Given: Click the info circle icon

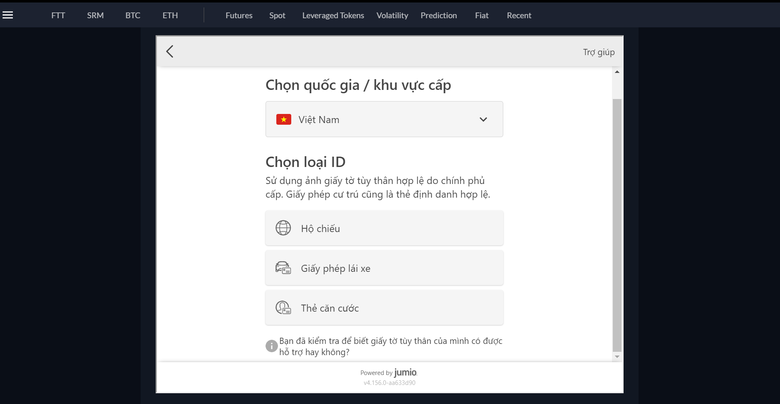Looking at the screenshot, I should pos(271,346).
